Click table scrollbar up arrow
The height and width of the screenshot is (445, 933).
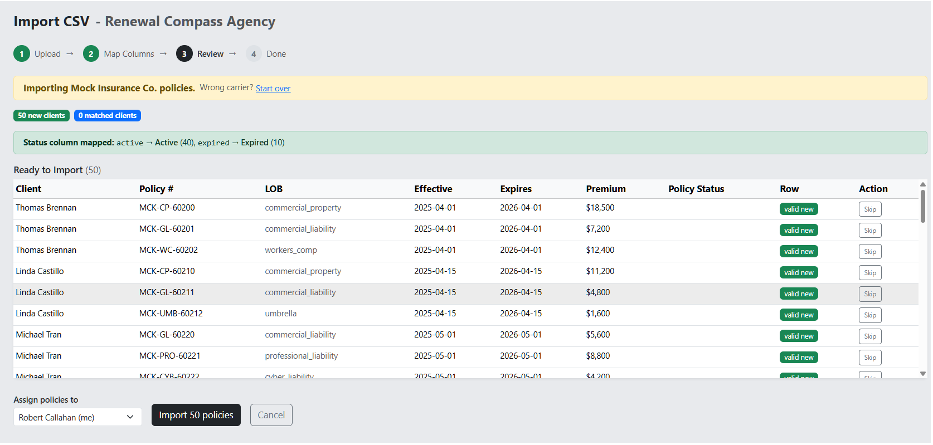click(x=923, y=184)
